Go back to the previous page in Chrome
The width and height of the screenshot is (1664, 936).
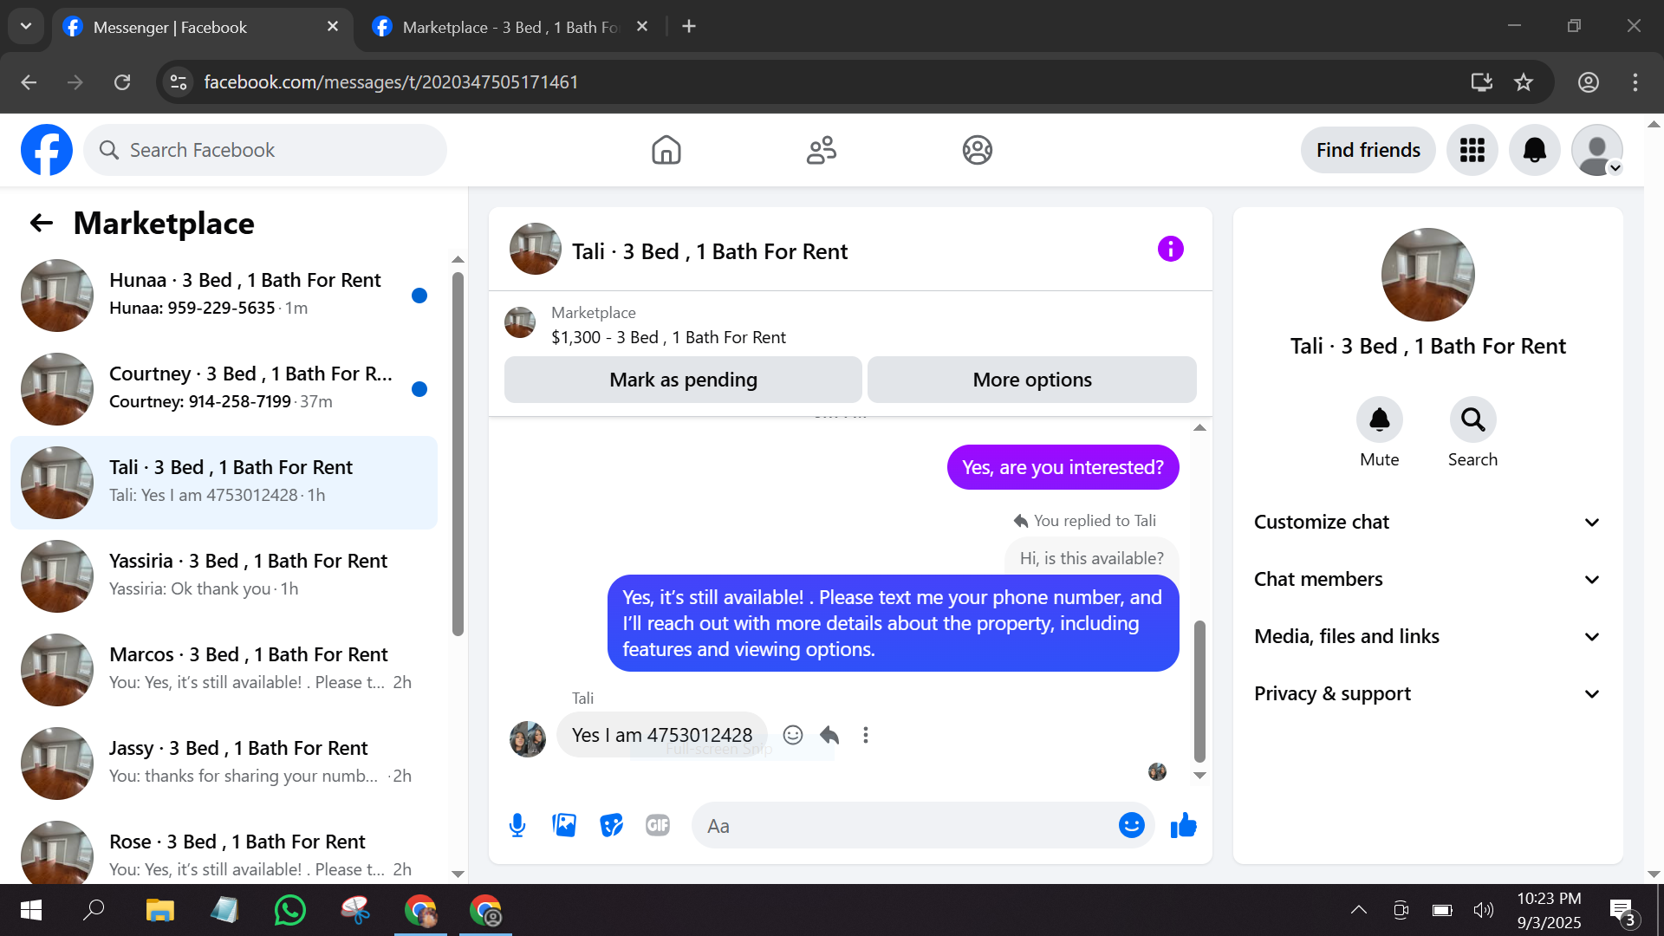coord(29,82)
